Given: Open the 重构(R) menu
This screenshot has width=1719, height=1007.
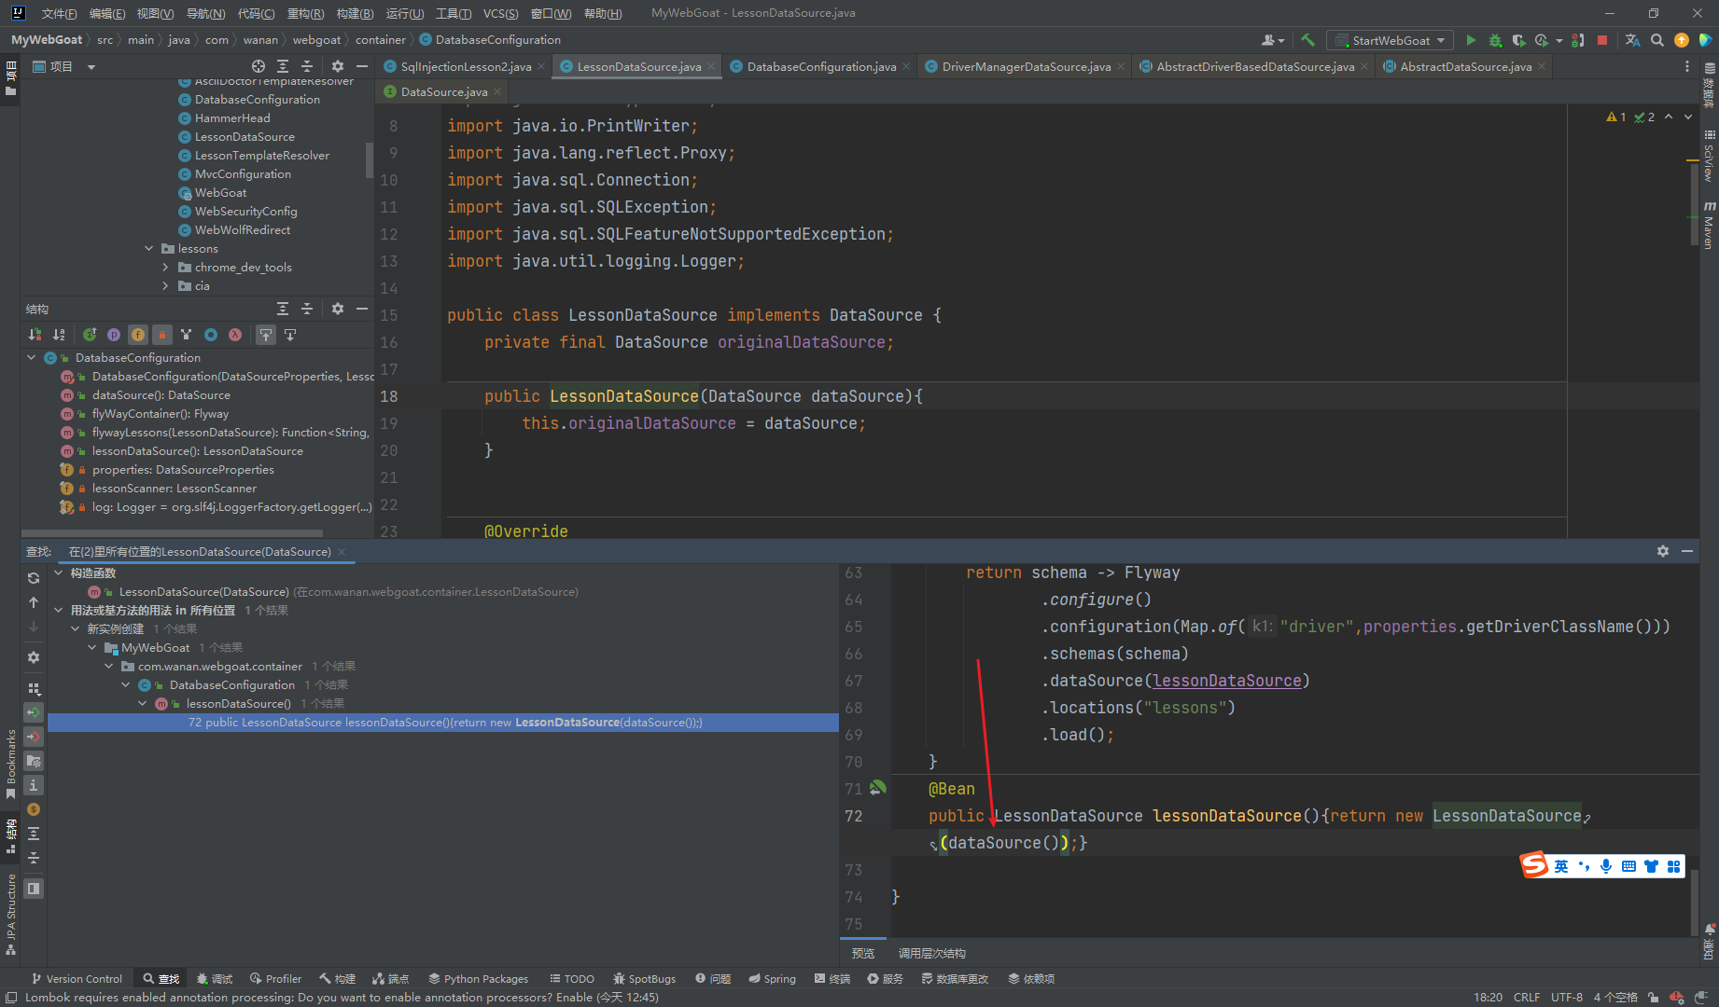Looking at the screenshot, I should [305, 13].
